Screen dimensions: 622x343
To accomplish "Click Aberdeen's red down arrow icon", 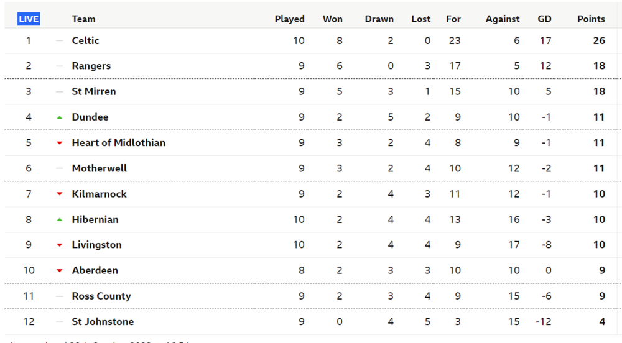I will coord(60,271).
